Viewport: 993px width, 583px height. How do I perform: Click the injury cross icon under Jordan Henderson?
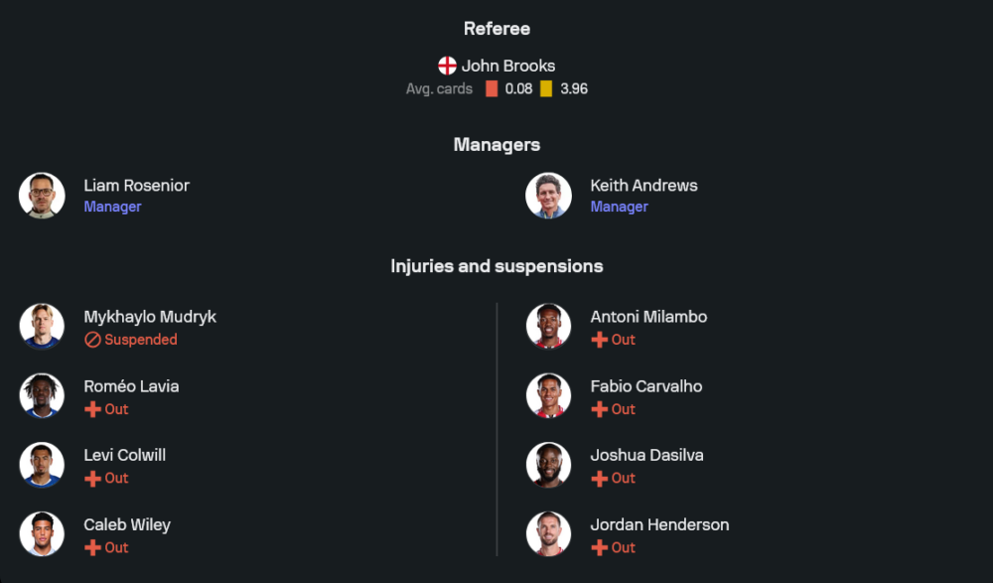[599, 547]
